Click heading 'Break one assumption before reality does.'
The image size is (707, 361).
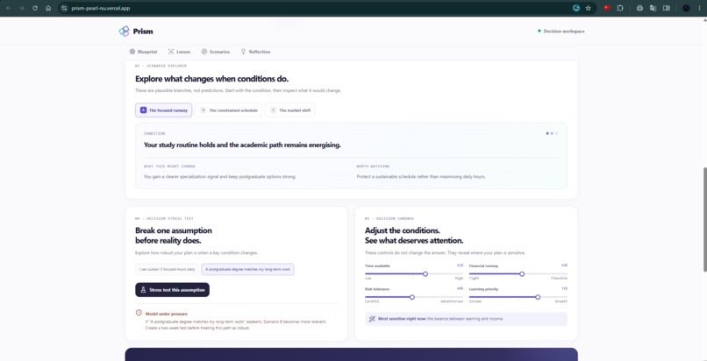click(174, 236)
